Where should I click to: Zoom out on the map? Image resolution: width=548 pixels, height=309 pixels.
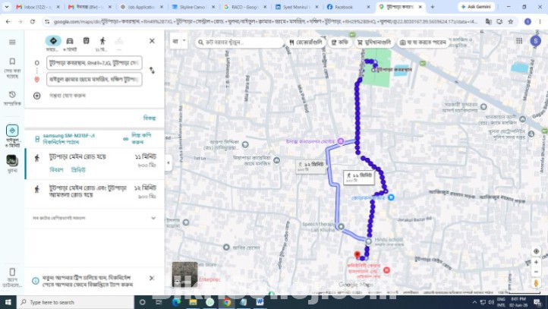[x=536, y=272]
